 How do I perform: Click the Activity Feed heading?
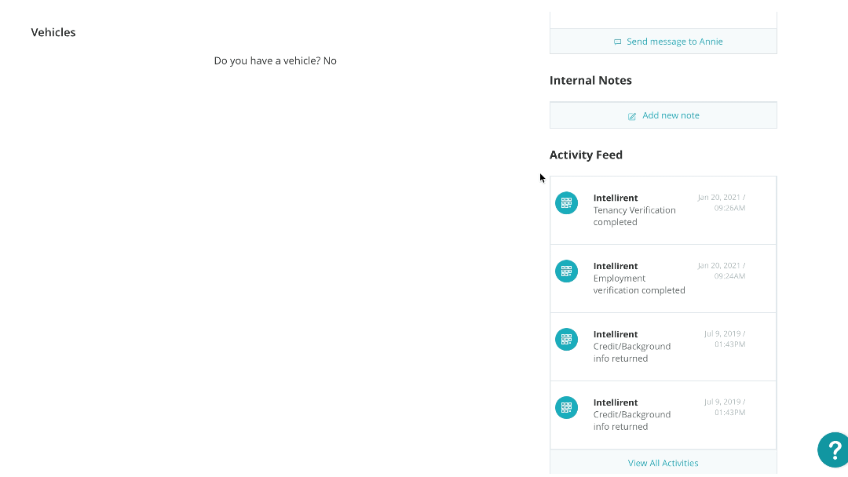point(586,155)
